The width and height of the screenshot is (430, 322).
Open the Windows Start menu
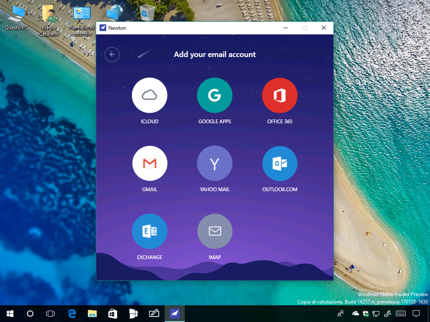tap(10, 314)
